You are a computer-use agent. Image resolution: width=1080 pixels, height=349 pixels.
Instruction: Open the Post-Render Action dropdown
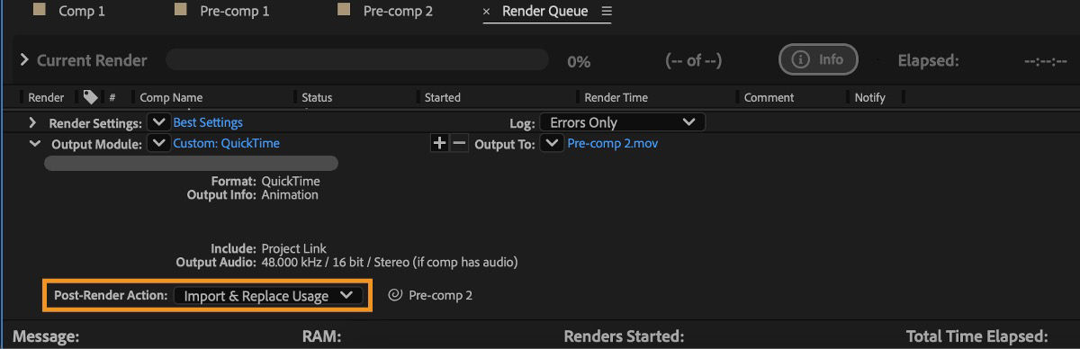click(x=268, y=295)
